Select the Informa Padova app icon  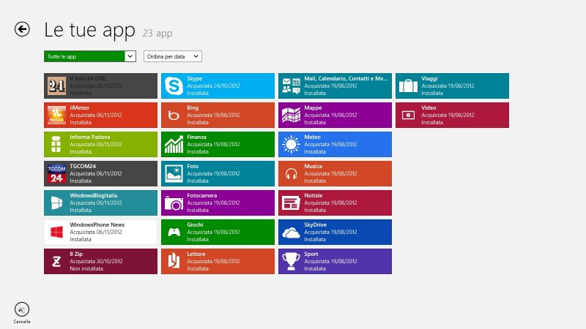click(56, 144)
